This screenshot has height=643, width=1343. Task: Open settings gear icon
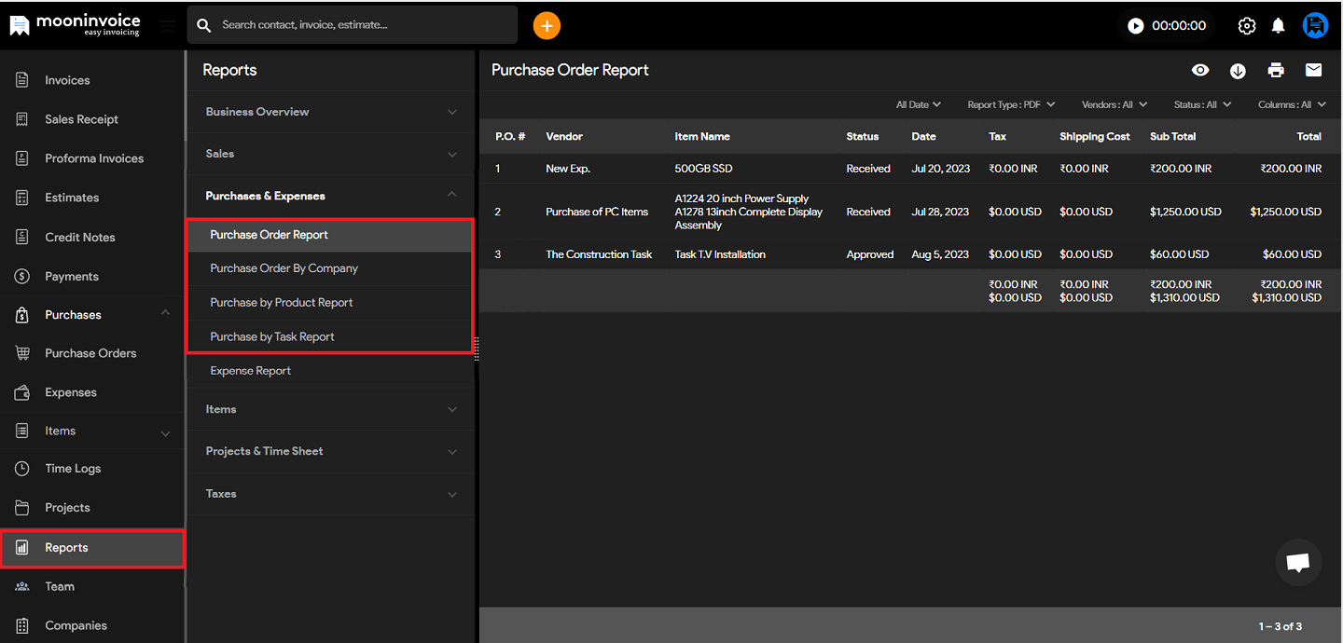[1246, 26]
